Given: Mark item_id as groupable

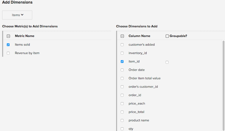Looking at the screenshot, I should coord(167,62).
